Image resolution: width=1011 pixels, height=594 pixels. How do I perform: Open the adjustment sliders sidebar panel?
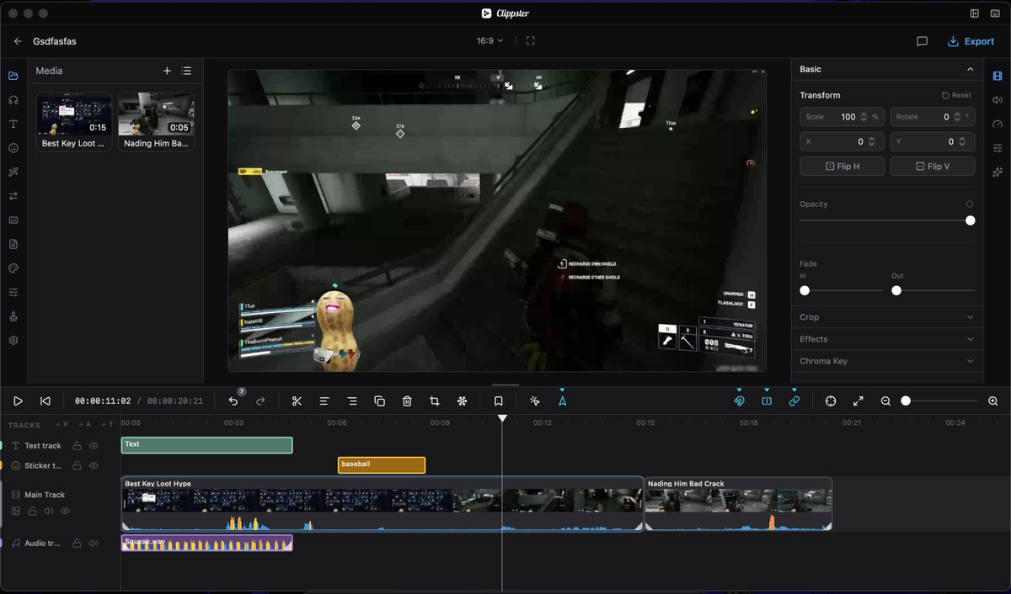(x=13, y=292)
